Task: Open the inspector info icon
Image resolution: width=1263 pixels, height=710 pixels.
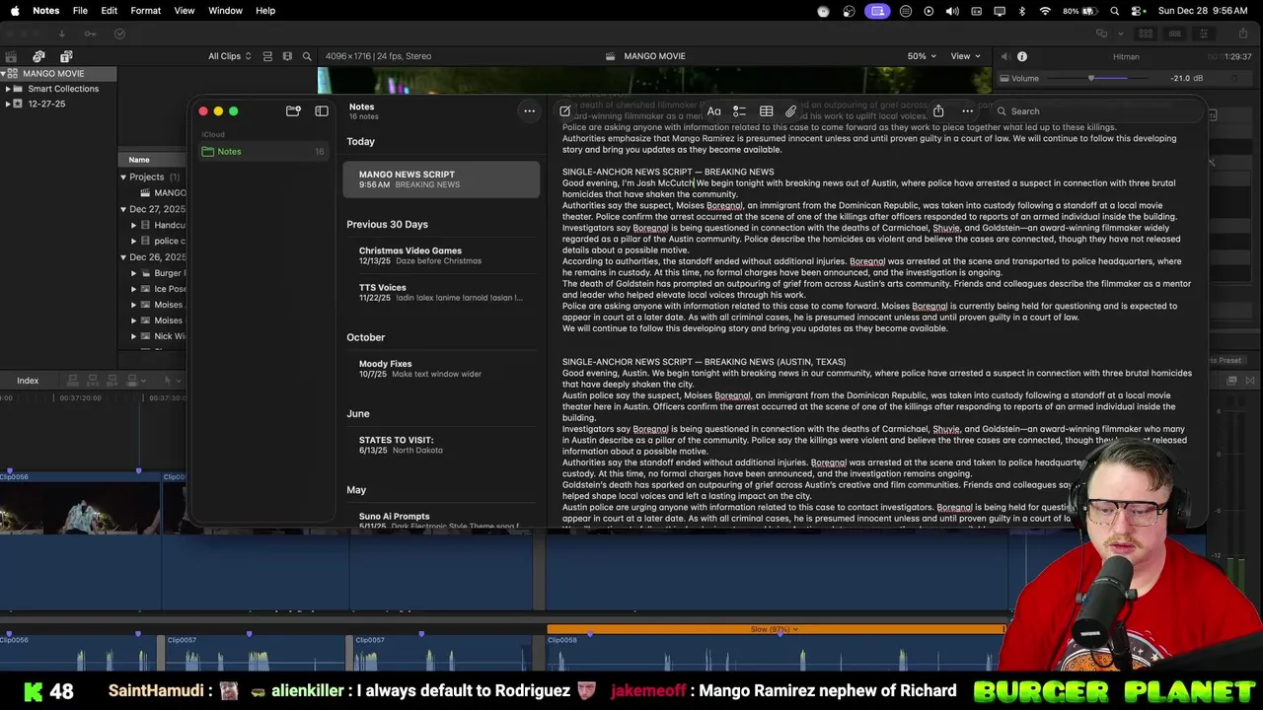Action: [x=1022, y=56]
